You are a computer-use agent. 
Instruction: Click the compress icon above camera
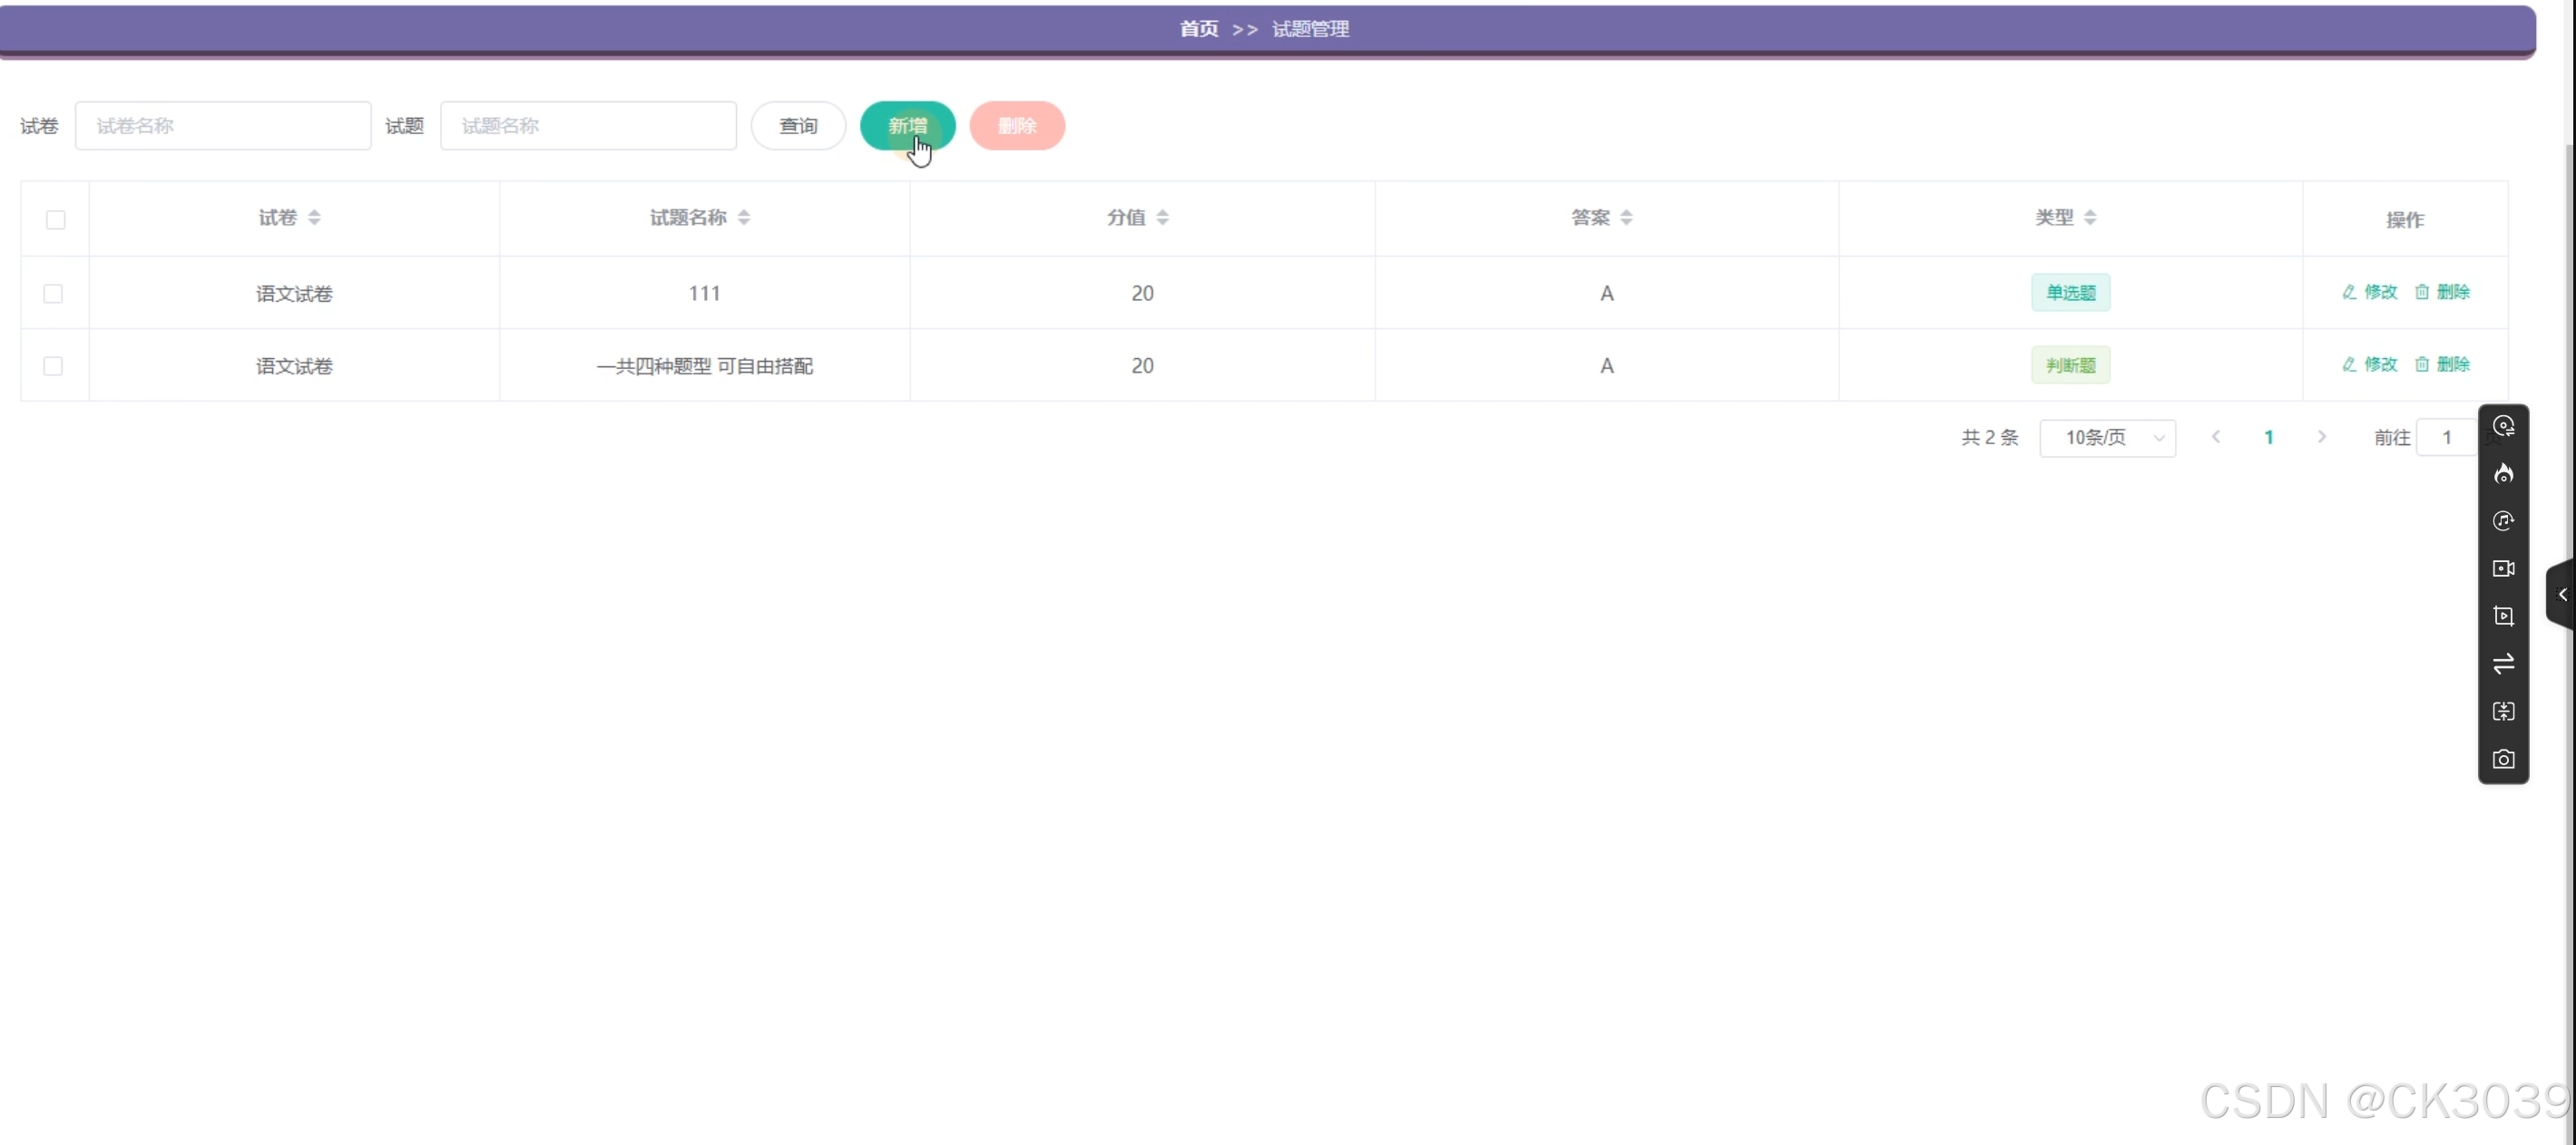pyautogui.click(x=2503, y=712)
